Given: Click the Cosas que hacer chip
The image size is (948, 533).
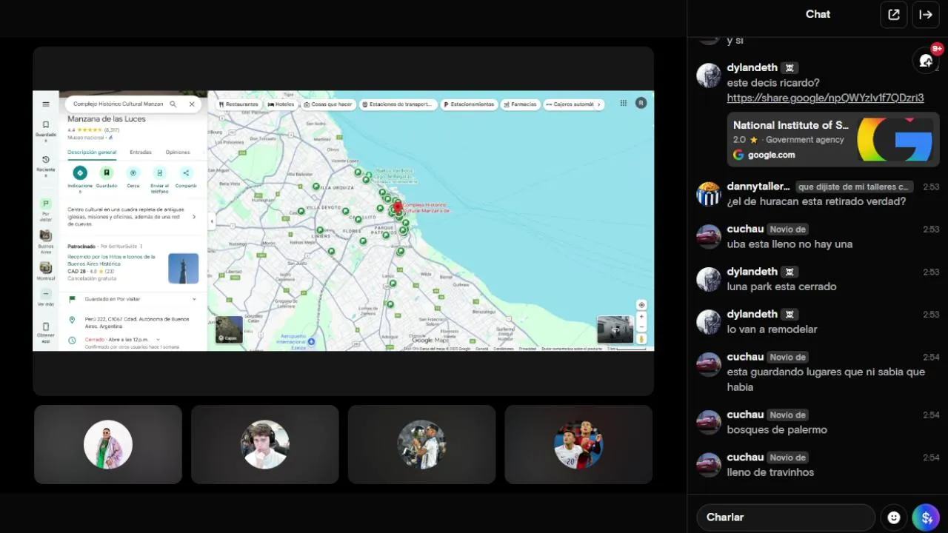Looking at the screenshot, I should pyautogui.click(x=328, y=104).
